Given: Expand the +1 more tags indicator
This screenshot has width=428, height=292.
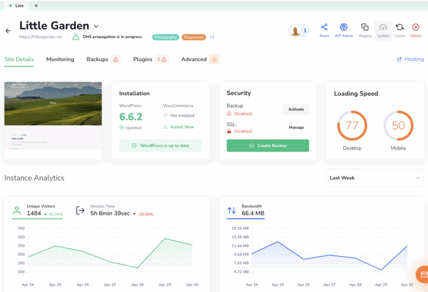Looking at the screenshot, I should pyautogui.click(x=212, y=37).
